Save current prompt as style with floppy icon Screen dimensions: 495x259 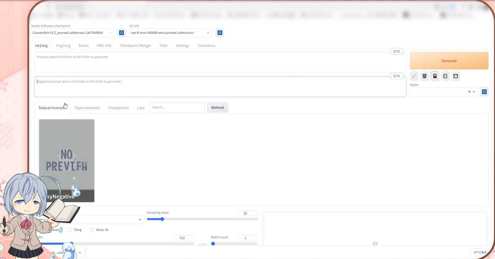pyautogui.click(x=456, y=76)
